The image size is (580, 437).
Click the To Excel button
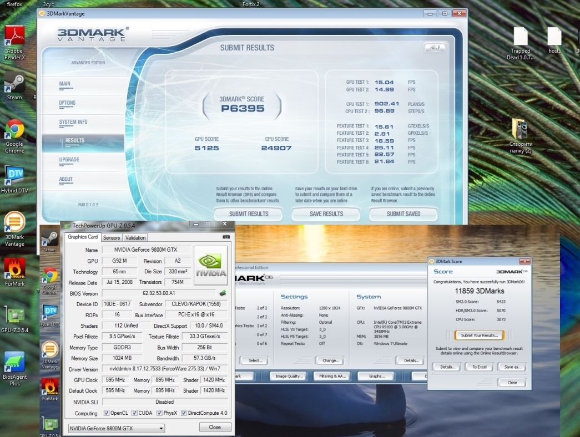coord(480,367)
